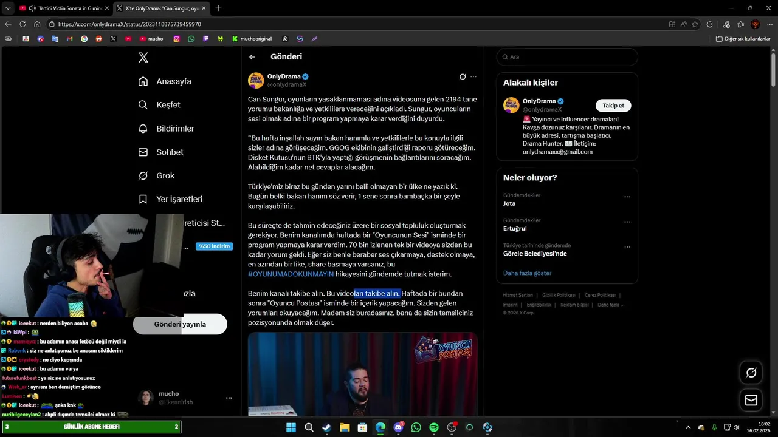
Task: Open Diğer sık kullanılanlar folder
Action: point(743,39)
